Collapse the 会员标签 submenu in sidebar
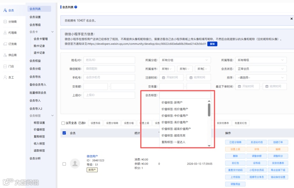Viewport: 294px width, 188px height. click(x=53, y=115)
